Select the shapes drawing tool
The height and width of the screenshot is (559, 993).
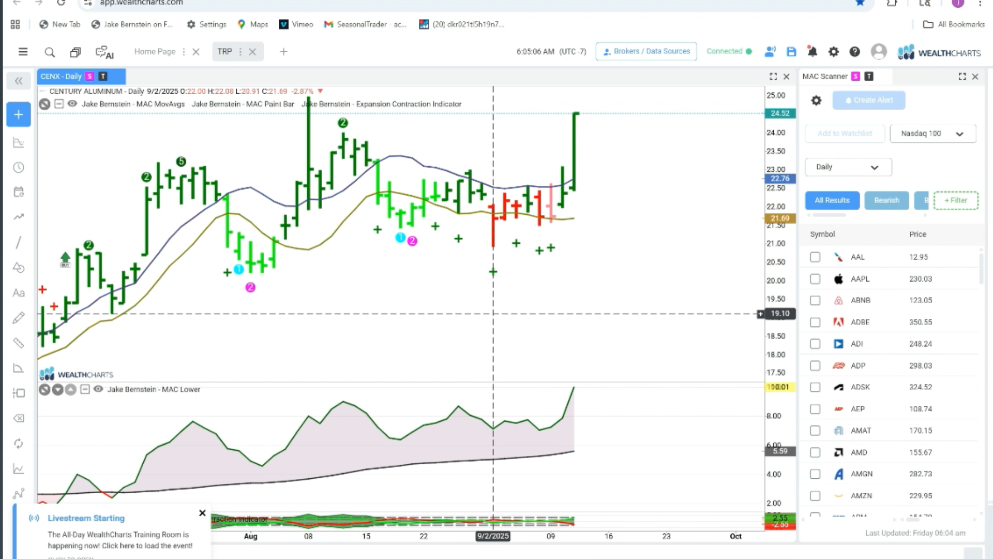pos(19,268)
